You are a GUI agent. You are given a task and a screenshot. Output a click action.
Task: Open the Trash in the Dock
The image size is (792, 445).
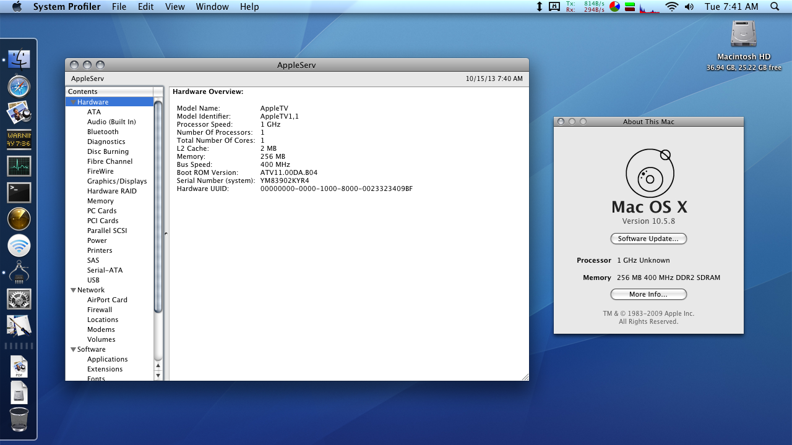[19, 420]
